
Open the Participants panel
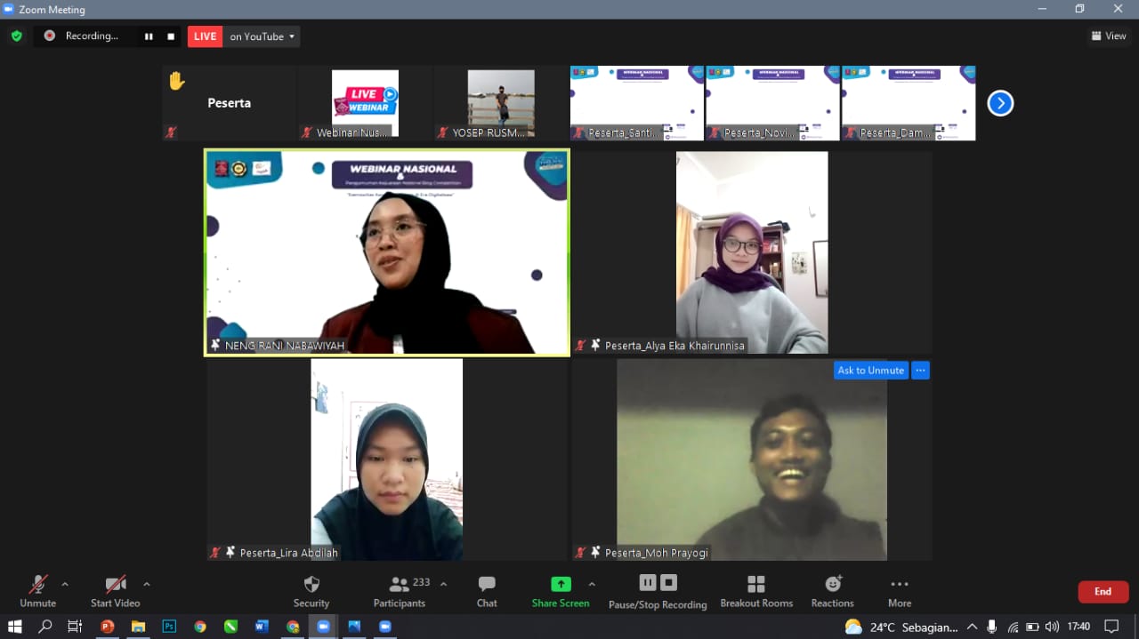400,591
